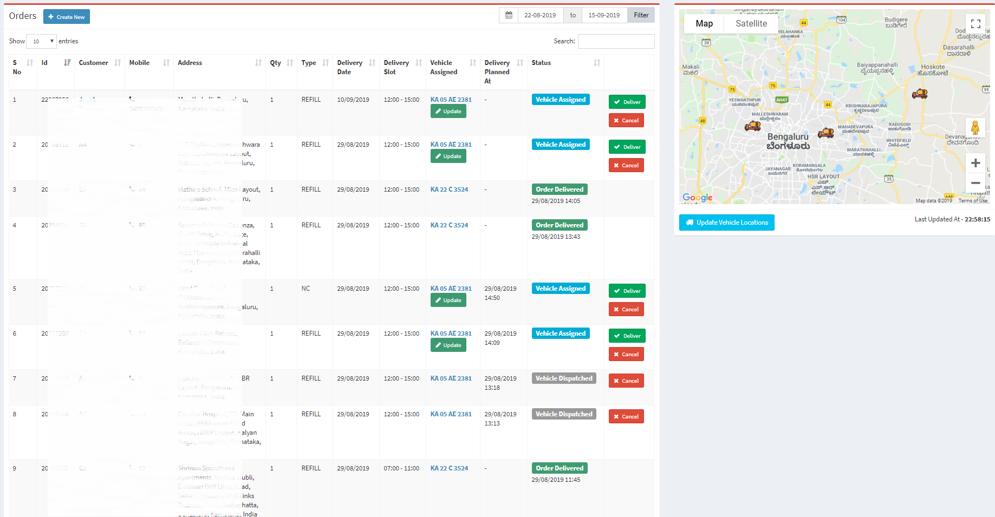The width and height of the screenshot is (995, 517).
Task: Click Vehicle Assigned status badge in row 1
Action: point(561,100)
